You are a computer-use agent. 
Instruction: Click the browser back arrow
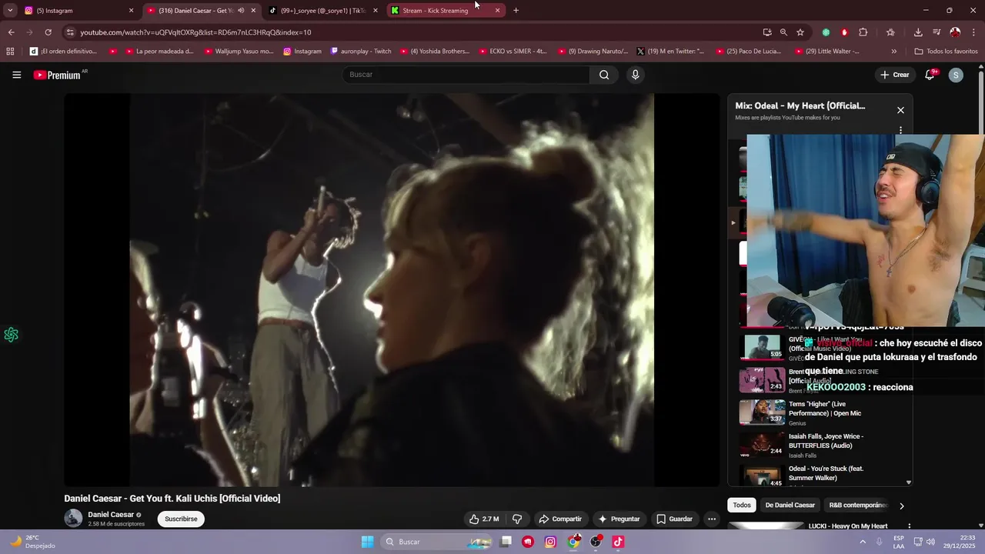pos(11,32)
